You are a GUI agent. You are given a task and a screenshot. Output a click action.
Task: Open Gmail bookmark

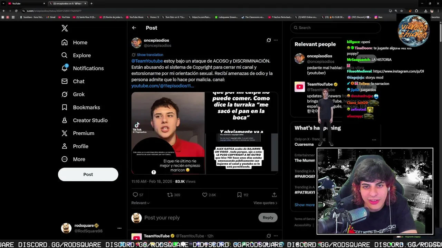click(51, 17)
